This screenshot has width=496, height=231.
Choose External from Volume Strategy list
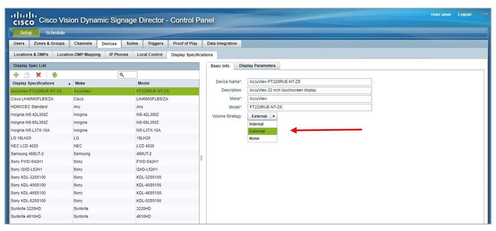tap(262, 131)
